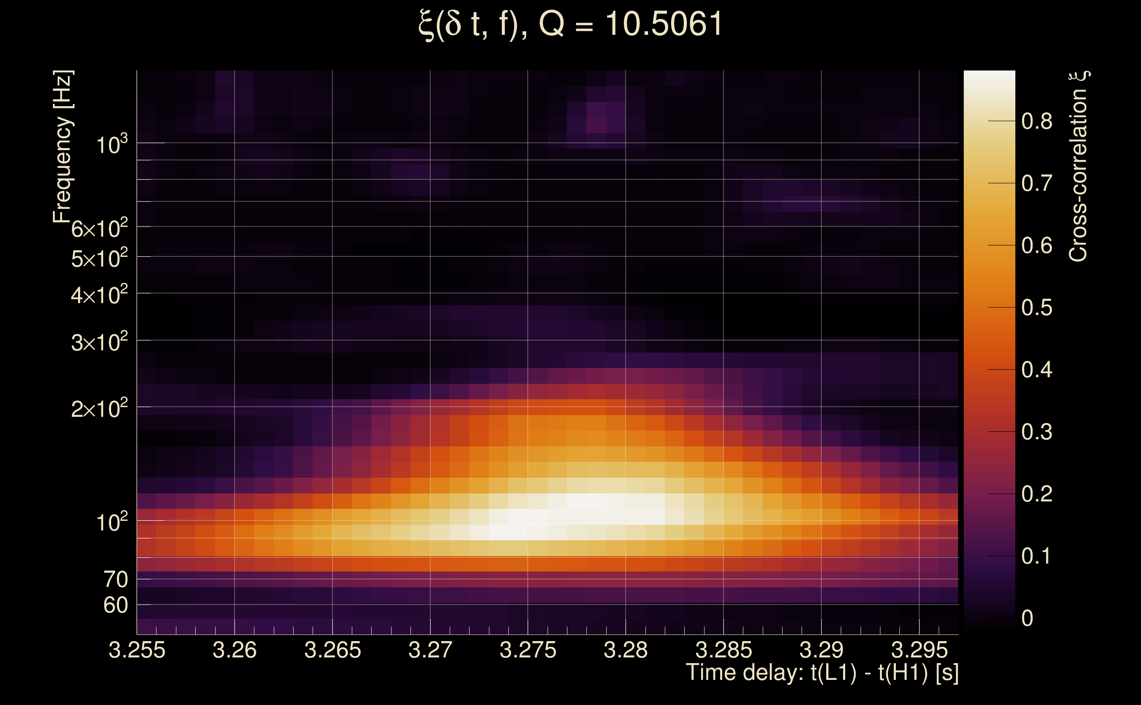Click the 0.8 colorbar tick label

[1037, 121]
